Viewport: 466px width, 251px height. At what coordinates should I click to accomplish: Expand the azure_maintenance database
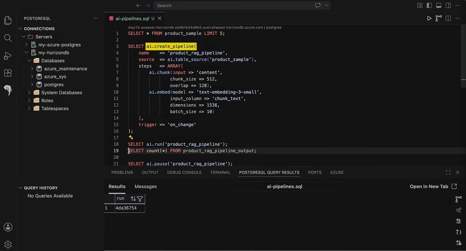pos(32,69)
